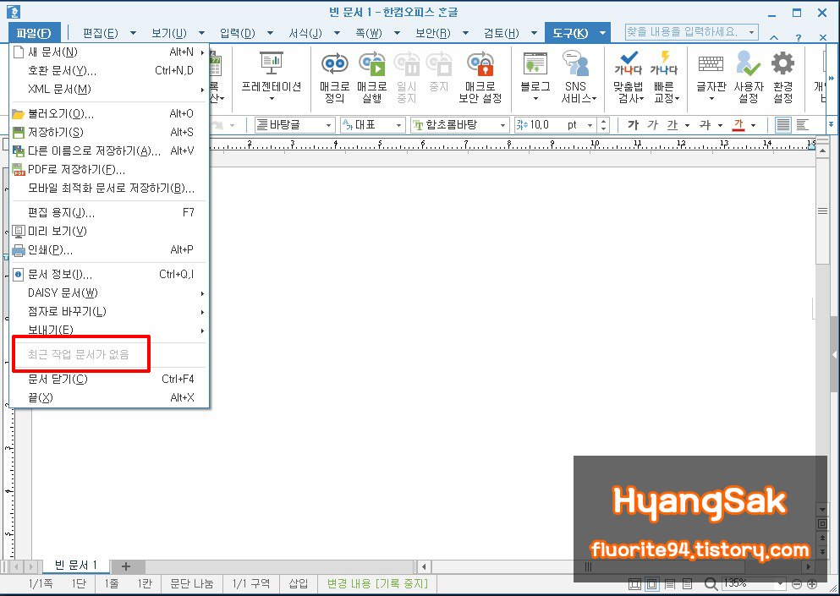Choose 새 문서 menu entry
Screen dimensions: 840x596
(109, 52)
